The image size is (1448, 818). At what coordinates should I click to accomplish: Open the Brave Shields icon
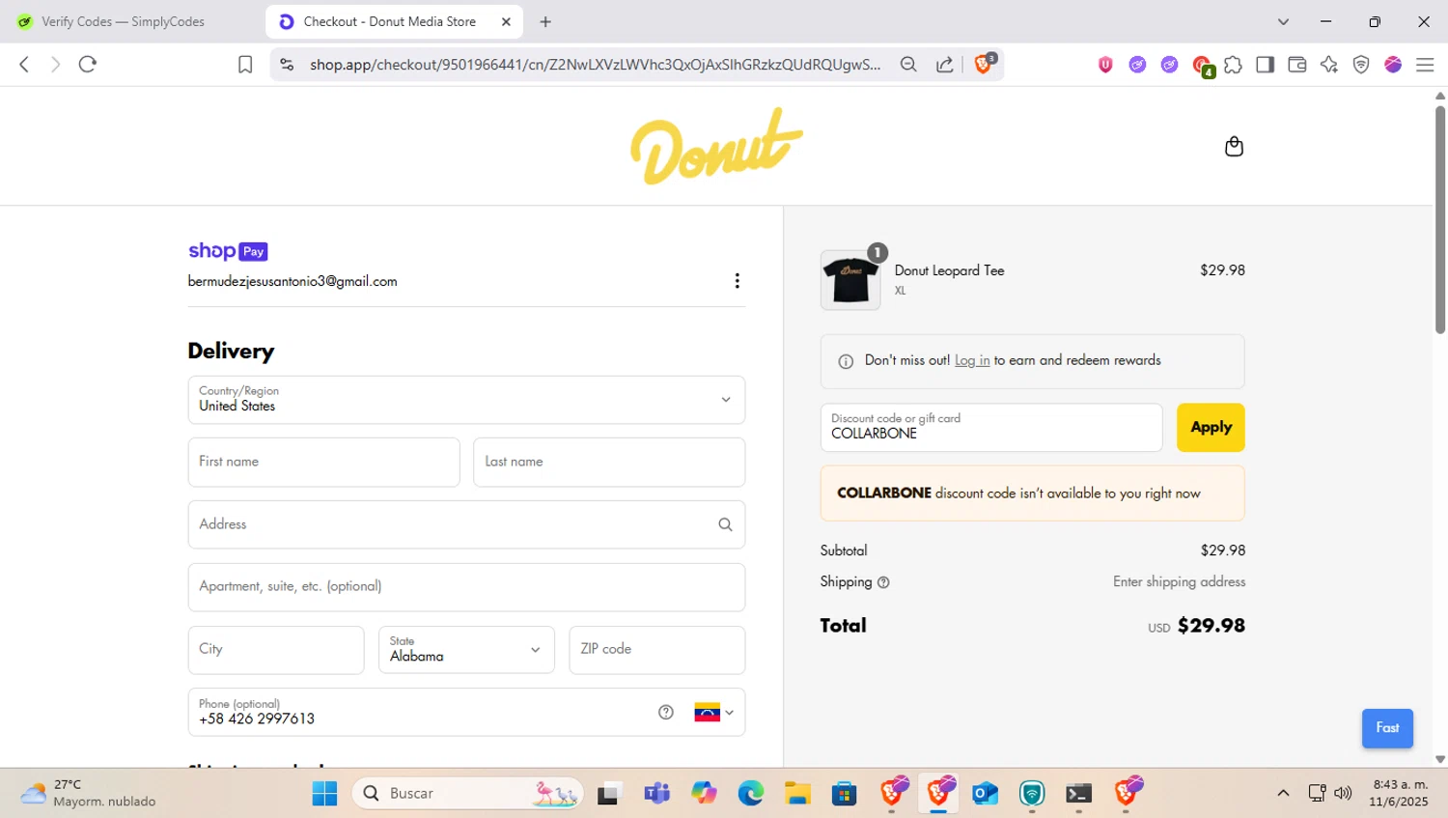coord(984,64)
